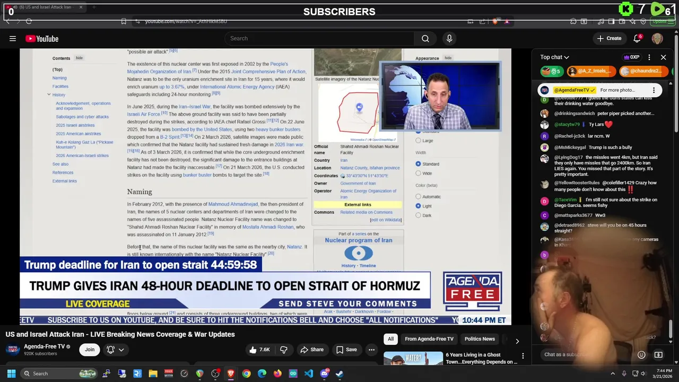Bookmark this page in address bar
This screenshot has width=679, height=382.
click(124, 21)
